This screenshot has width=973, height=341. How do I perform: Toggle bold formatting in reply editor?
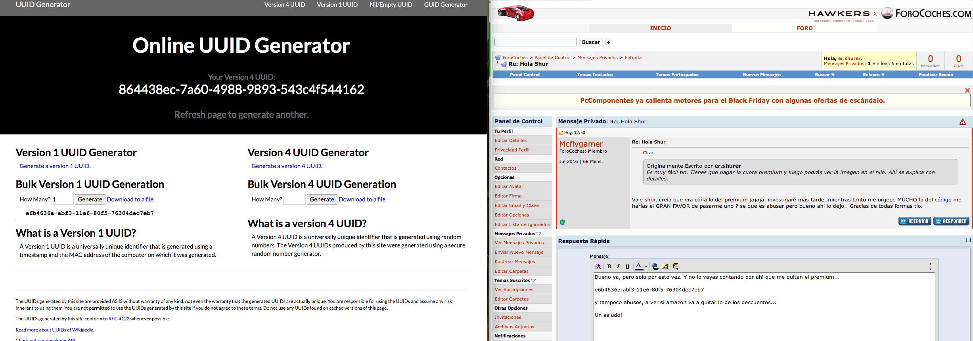coord(609,266)
